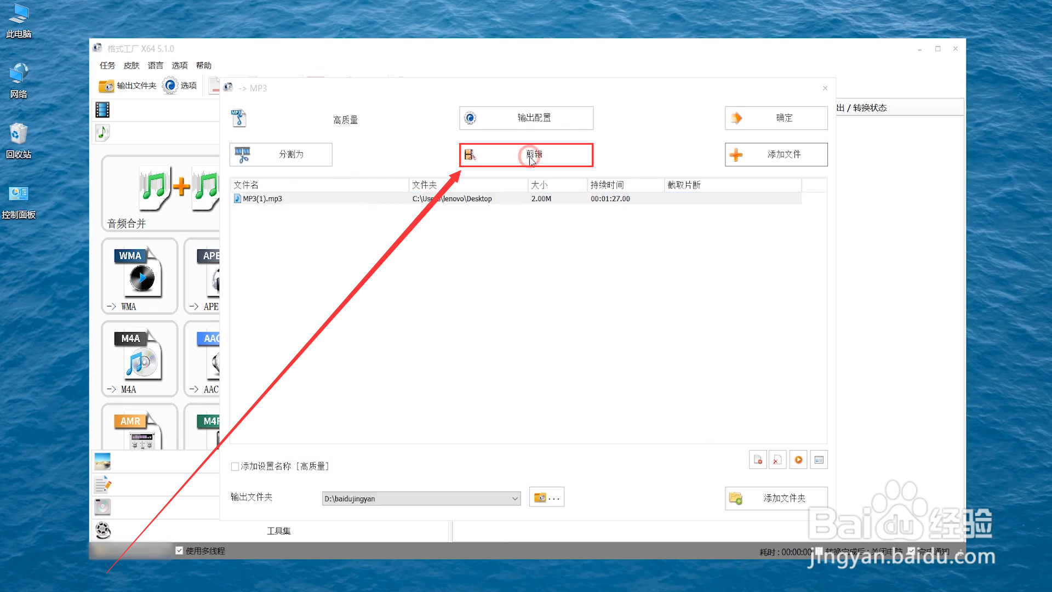The height and width of the screenshot is (592, 1052).
Task: Click the 输出配置 output settings button
Action: click(526, 118)
